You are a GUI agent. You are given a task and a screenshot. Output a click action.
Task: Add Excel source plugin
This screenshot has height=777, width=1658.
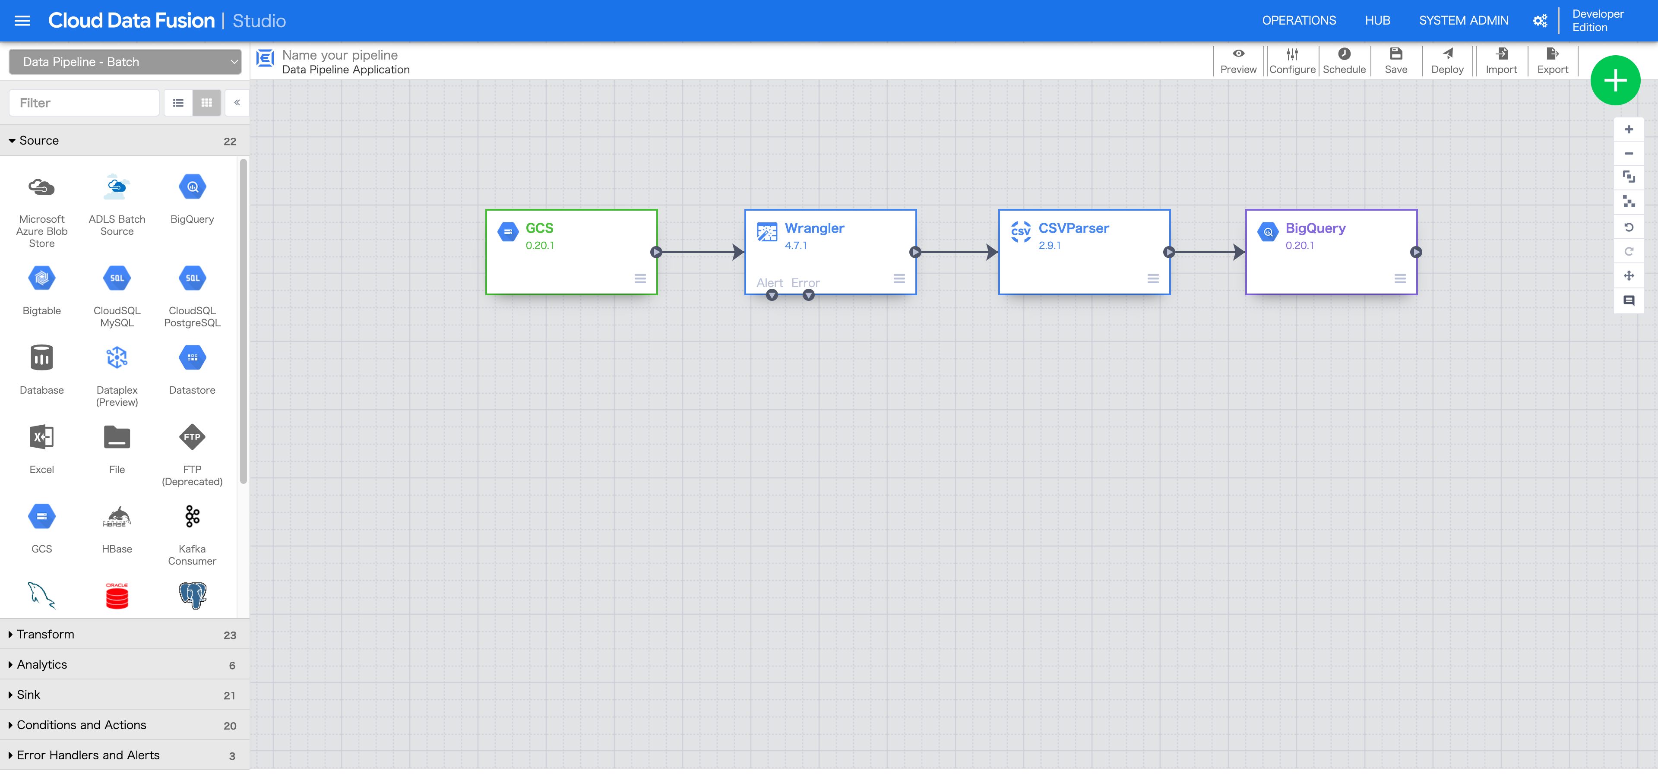point(42,449)
